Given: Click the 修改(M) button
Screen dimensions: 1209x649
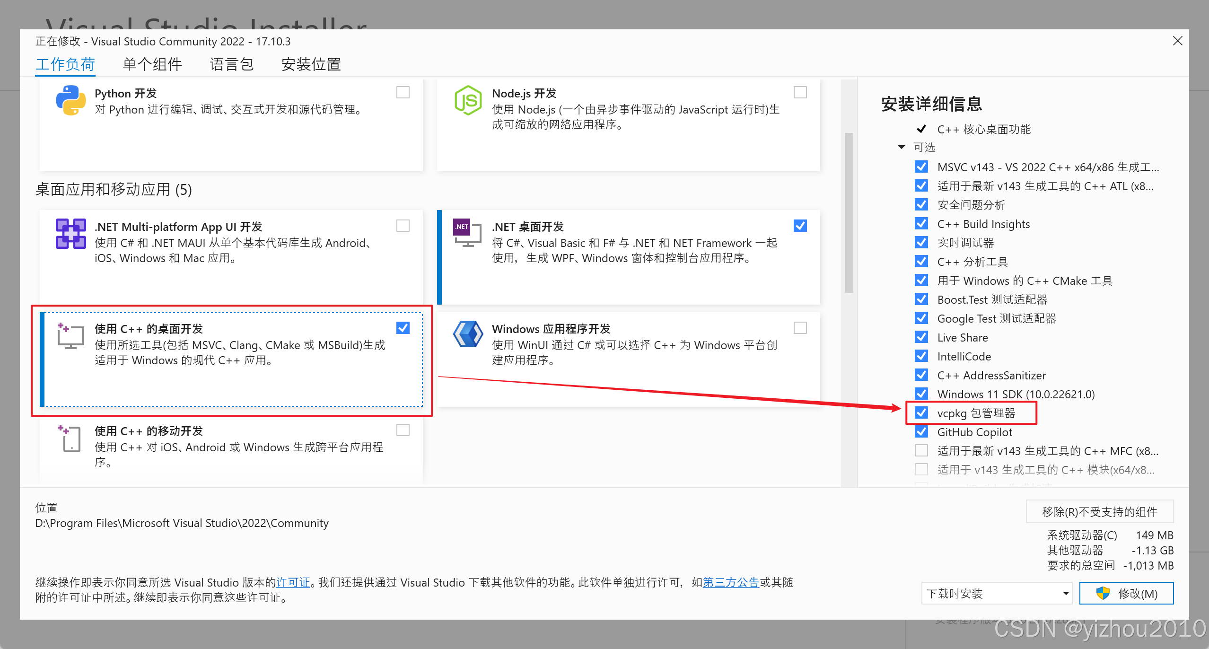Looking at the screenshot, I should point(1126,593).
